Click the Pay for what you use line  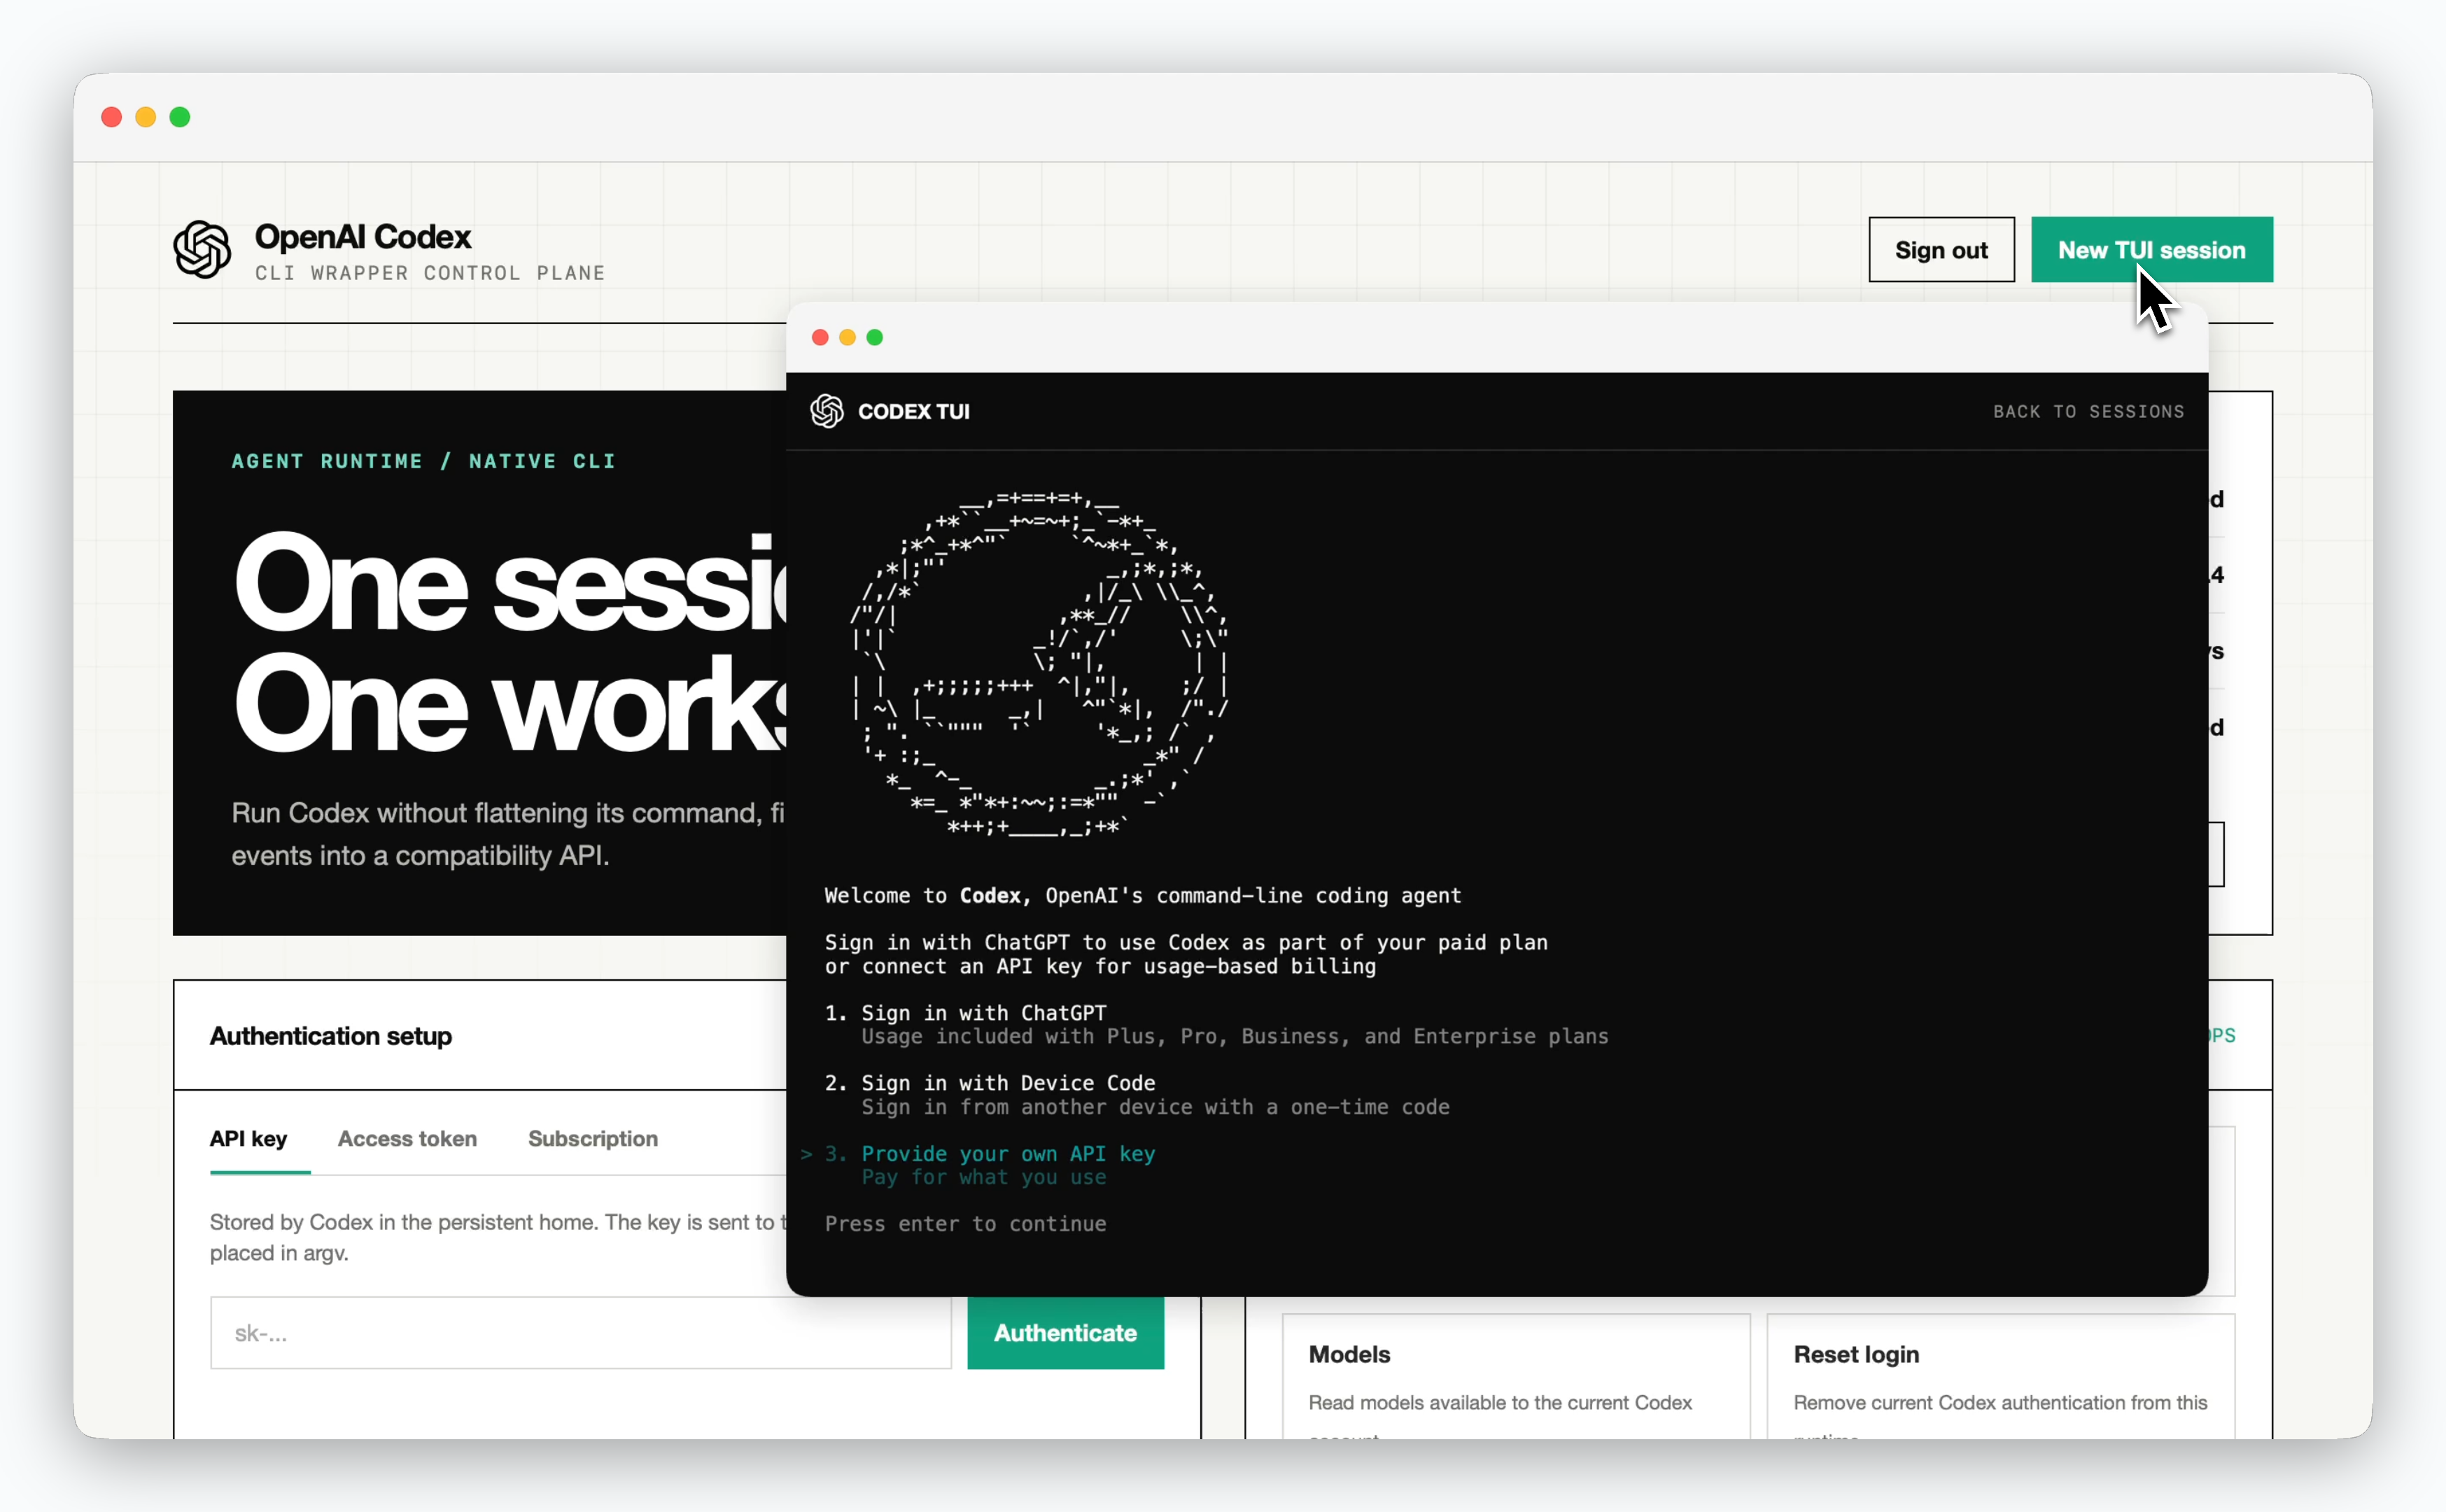click(x=983, y=1177)
